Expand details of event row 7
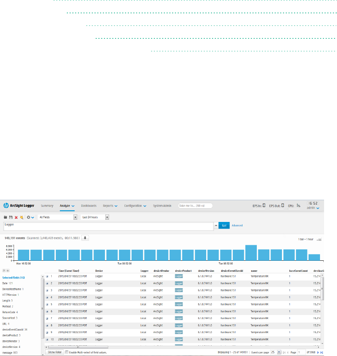This screenshot has width=337, height=356. pyautogui.click(x=47, y=318)
